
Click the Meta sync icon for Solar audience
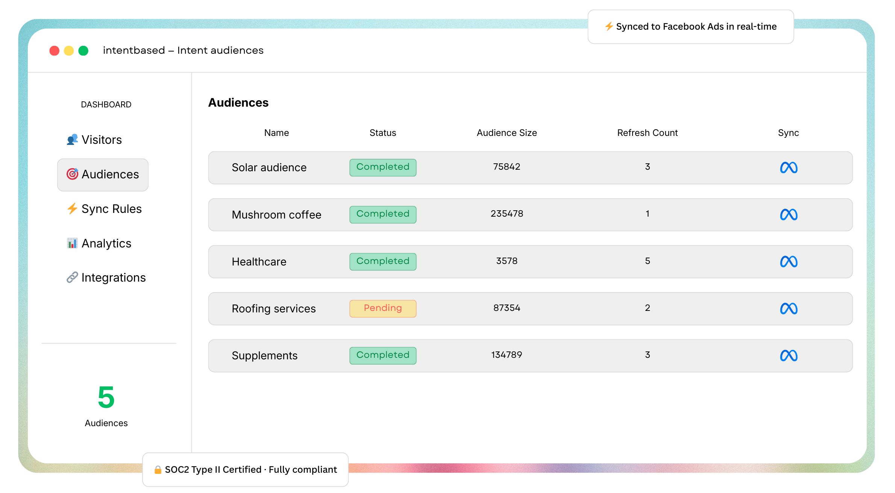(789, 167)
